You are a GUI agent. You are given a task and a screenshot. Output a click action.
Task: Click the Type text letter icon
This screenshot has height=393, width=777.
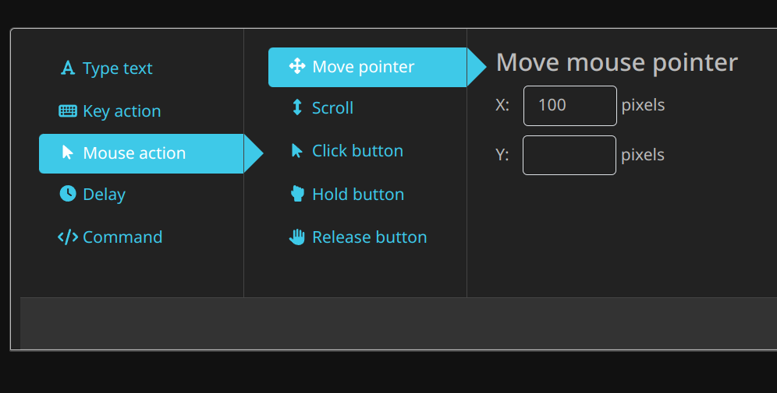click(x=68, y=68)
